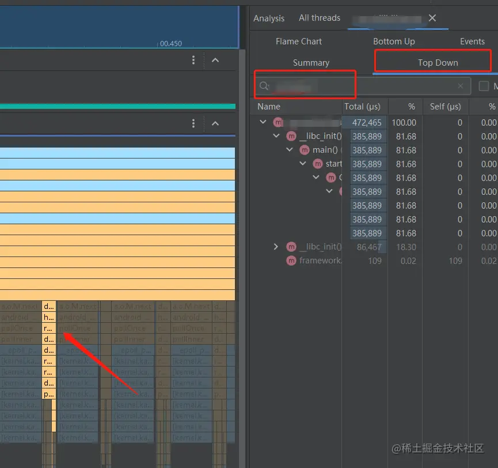Click the Analysis panel label
Viewport: 498px width, 468px height.
coord(269,18)
